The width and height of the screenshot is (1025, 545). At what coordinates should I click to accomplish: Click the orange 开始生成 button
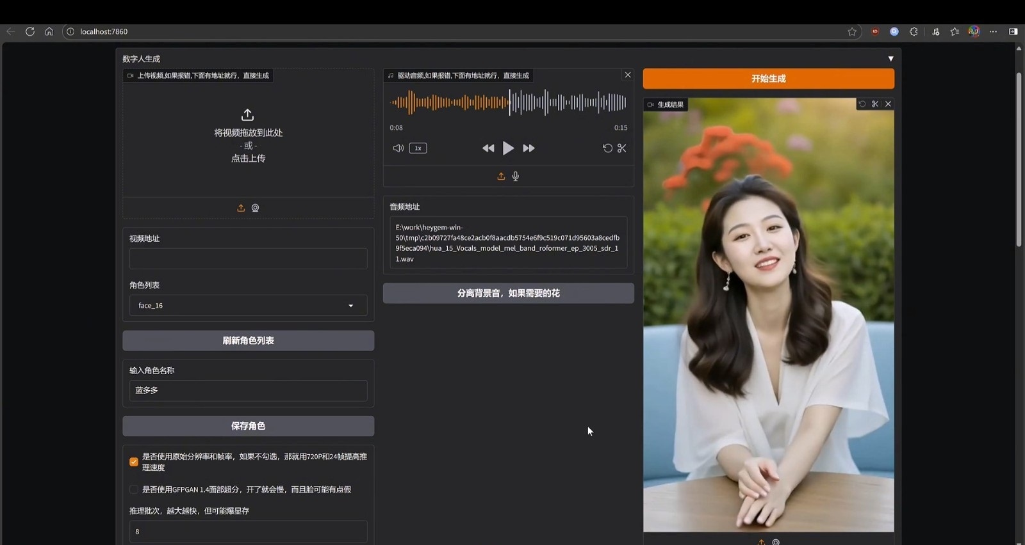(768, 79)
